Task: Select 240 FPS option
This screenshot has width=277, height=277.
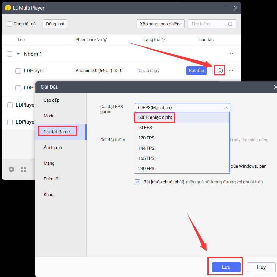Action: [182, 168]
